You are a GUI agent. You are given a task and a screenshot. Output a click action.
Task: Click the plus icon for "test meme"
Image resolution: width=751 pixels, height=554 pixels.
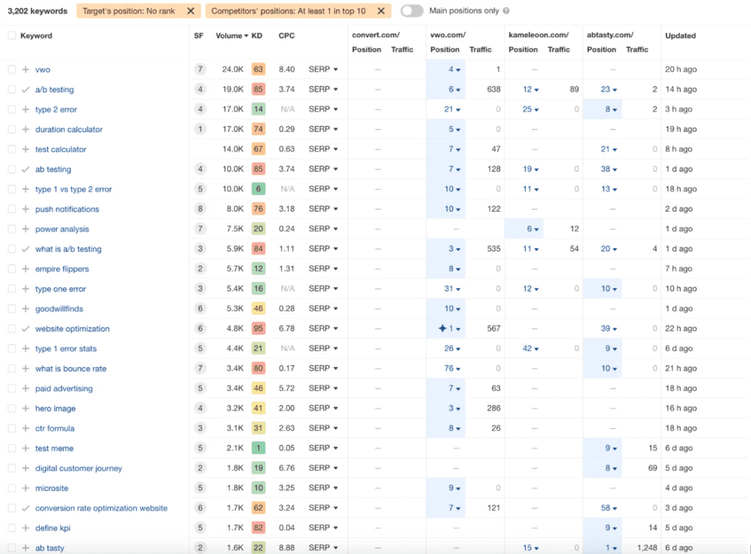26,448
